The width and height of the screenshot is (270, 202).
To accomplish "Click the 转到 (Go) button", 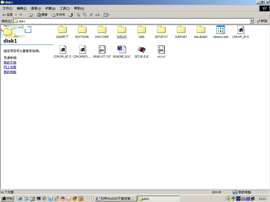I will point(262,21).
